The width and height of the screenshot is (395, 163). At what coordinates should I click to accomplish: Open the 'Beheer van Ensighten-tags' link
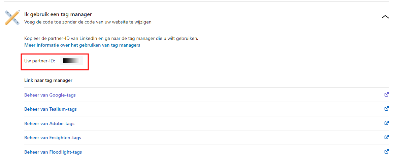click(53, 138)
